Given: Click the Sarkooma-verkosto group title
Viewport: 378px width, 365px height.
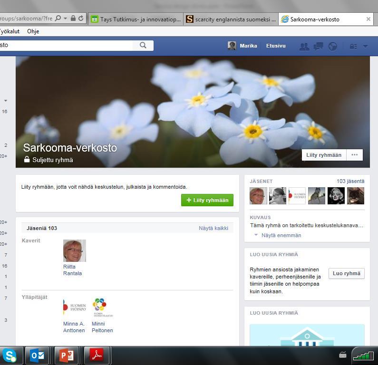Looking at the screenshot, I should 70,148.
